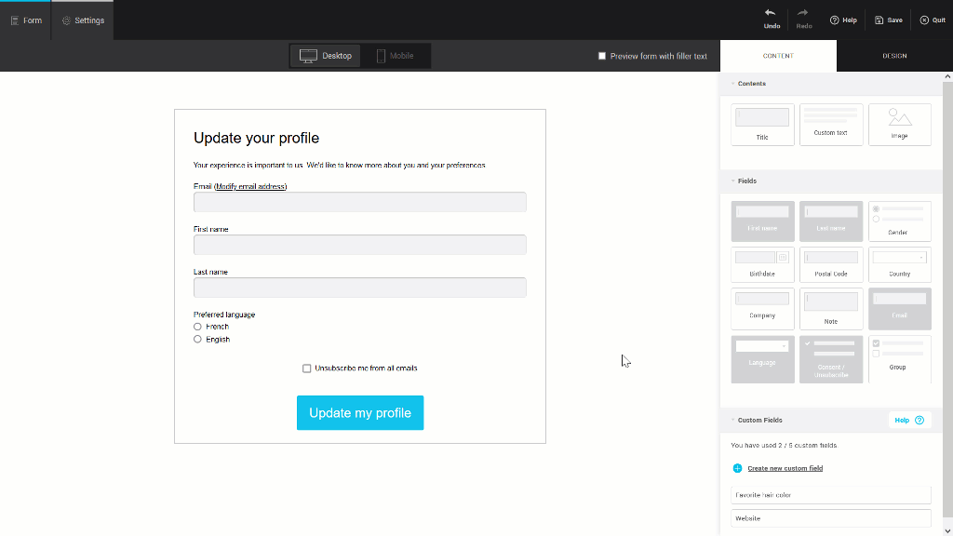Open the Settings tab
953x536 pixels.
[82, 19]
